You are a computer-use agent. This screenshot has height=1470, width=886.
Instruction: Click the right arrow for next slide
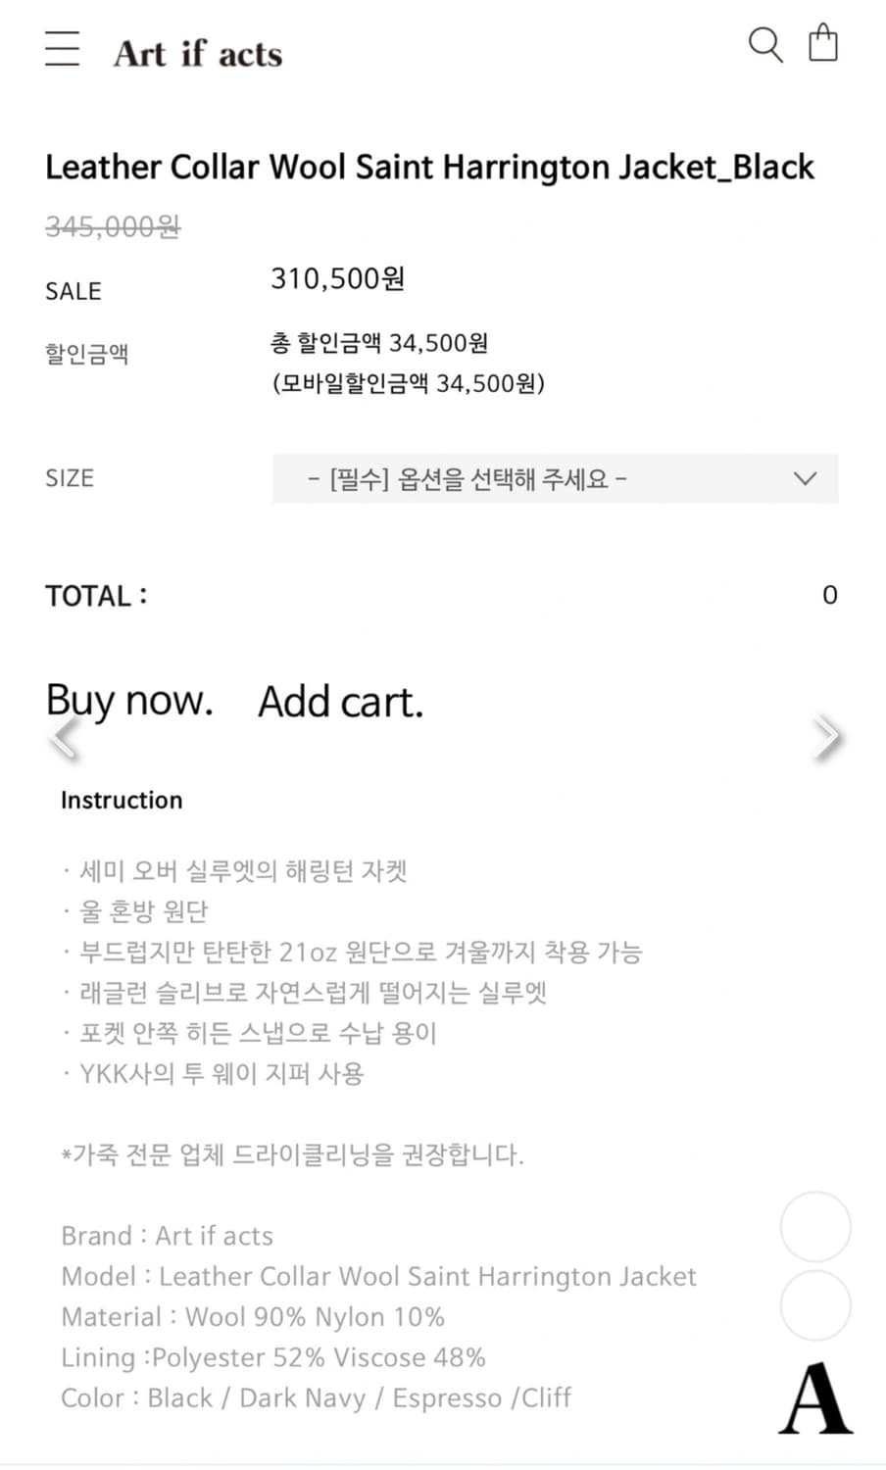point(826,737)
